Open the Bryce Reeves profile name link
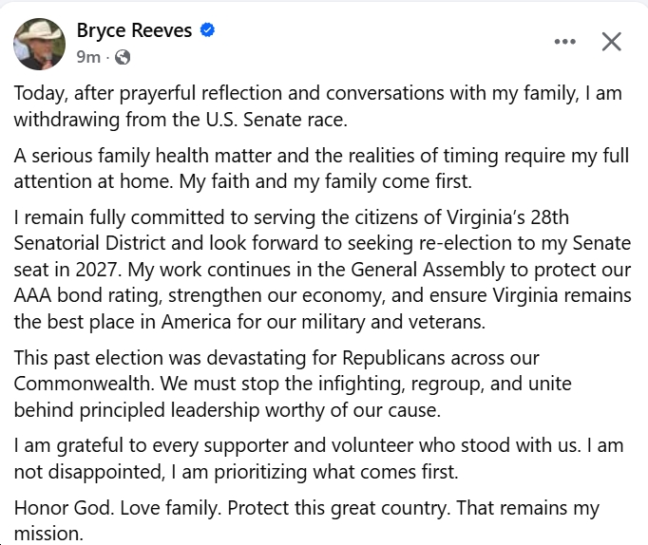Image resolution: width=648 pixels, height=545 pixels. tap(134, 31)
